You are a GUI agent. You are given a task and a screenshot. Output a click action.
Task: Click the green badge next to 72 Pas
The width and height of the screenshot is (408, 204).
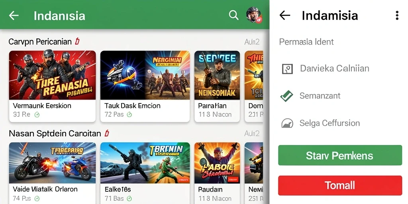[x=129, y=114]
